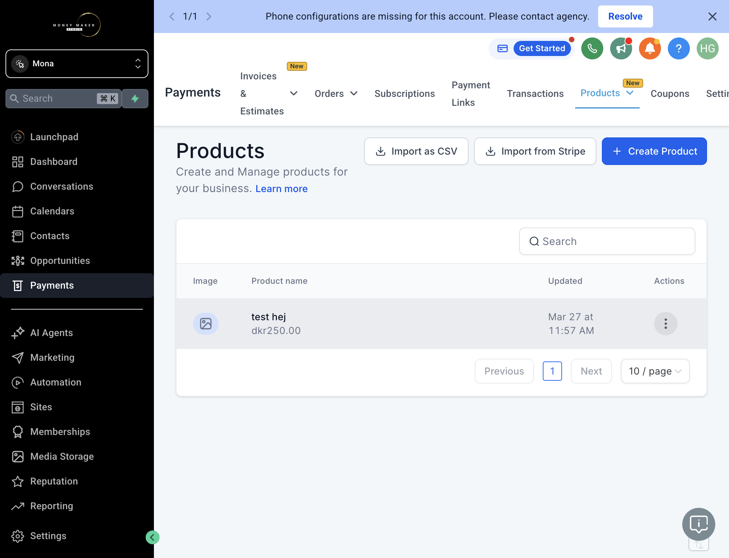Image resolution: width=729 pixels, height=558 pixels.
Task: Open Conversations in the sidebar
Action: pyautogui.click(x=77, y=186)
